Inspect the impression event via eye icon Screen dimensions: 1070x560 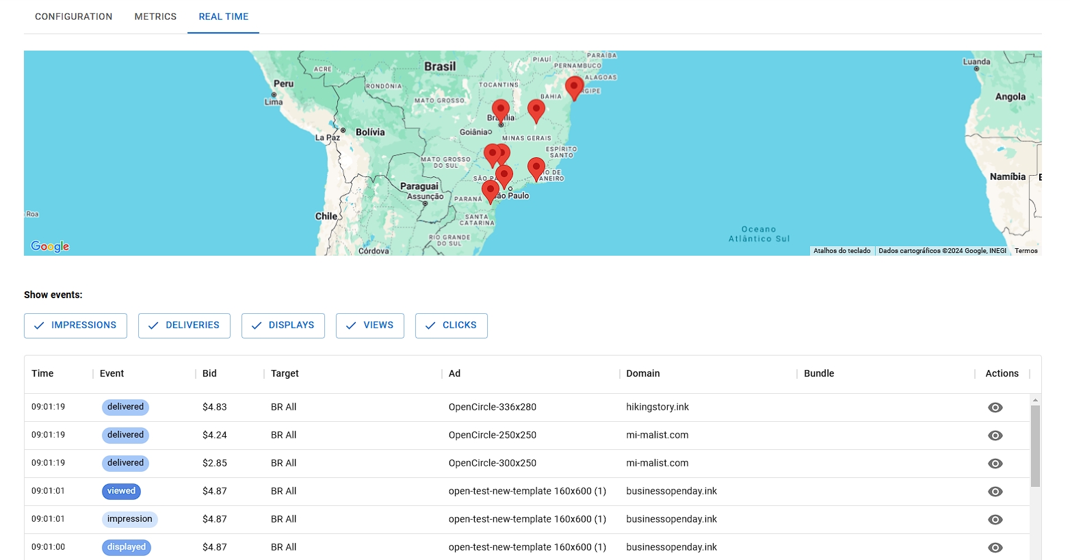[x=995, y=520]
